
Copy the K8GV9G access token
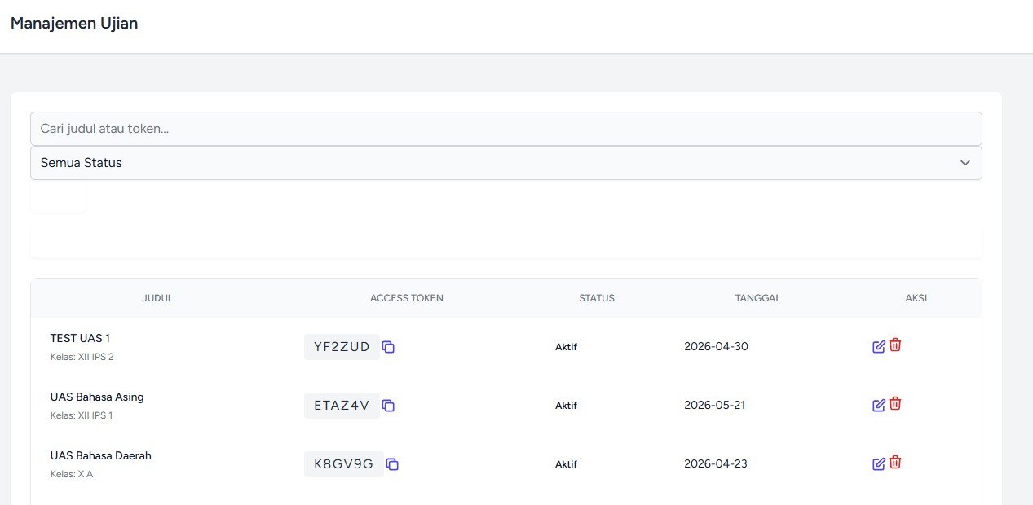pos(392,464)
